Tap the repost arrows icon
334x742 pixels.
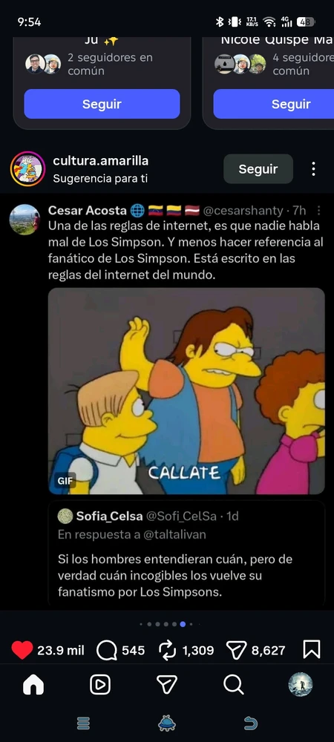168,650
